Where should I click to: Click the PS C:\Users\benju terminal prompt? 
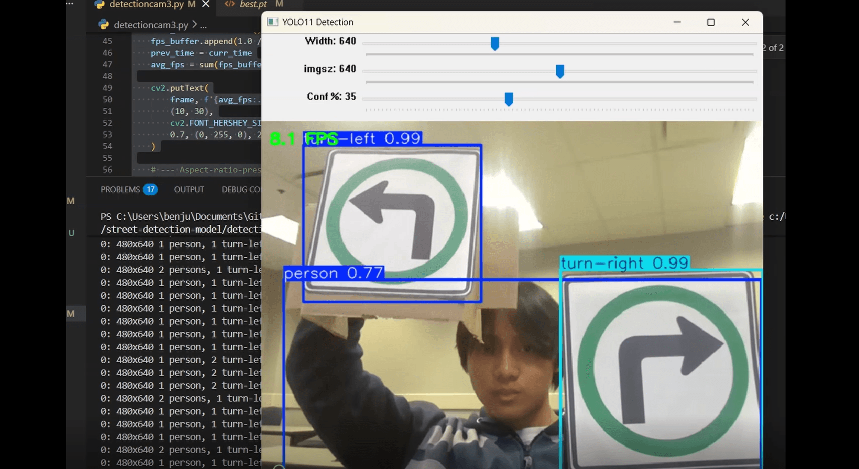tap(180, 216)
